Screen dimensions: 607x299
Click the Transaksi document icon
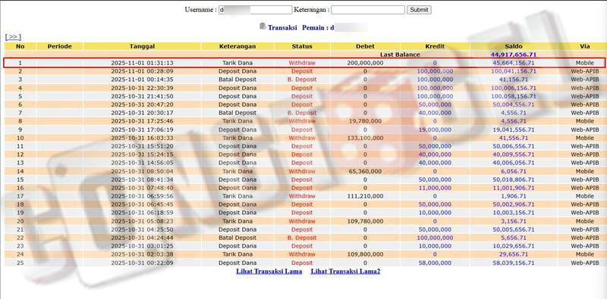tap(263, 26)
